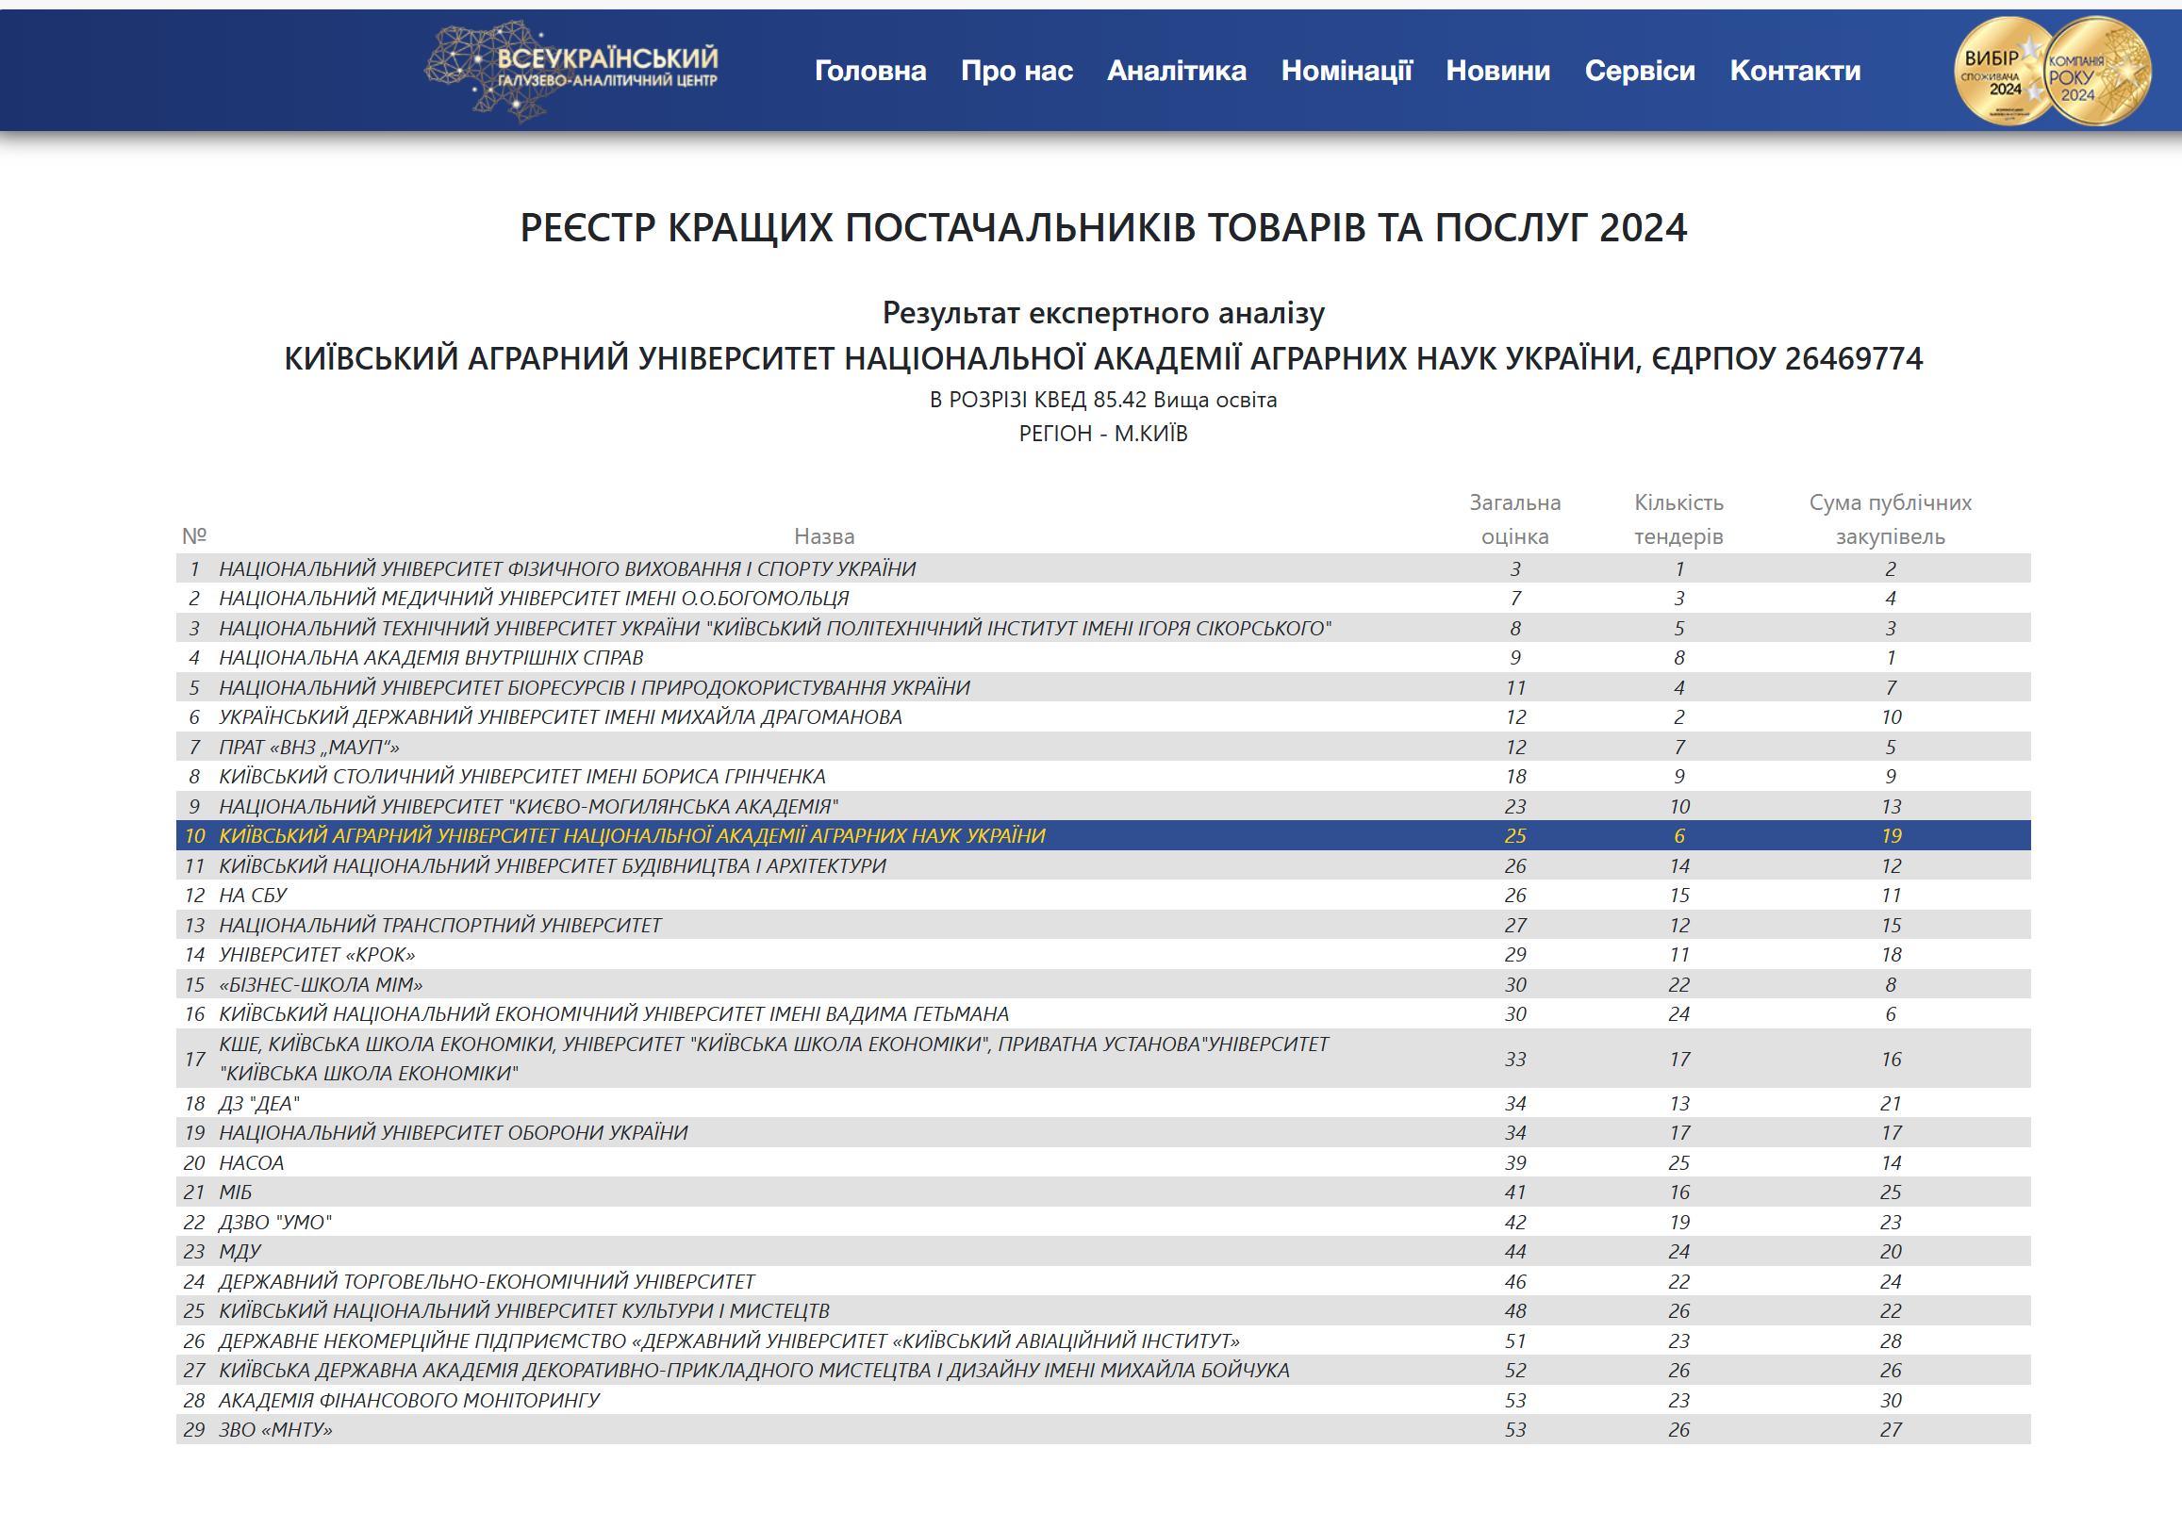Select row Національний університет фізичного виховання і спорту України
The width and height of the screenshot is (2182, 1513).
(x=1103, y=568)
